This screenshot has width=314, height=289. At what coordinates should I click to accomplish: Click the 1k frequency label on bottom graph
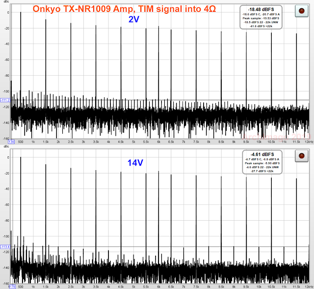pyautogui.click(x=33, y=287)
